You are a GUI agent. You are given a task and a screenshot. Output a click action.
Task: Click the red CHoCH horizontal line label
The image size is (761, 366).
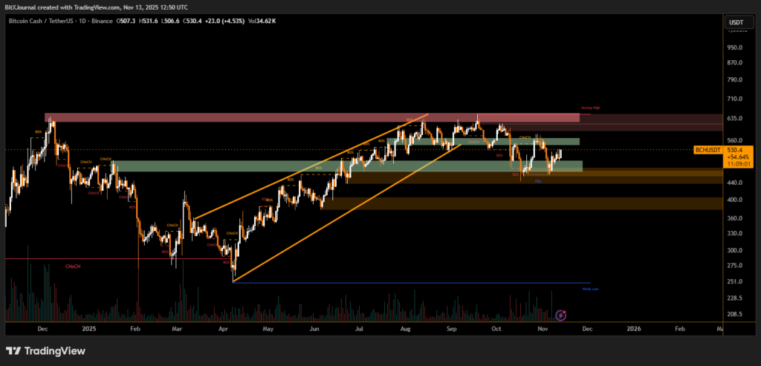(74, 264)
